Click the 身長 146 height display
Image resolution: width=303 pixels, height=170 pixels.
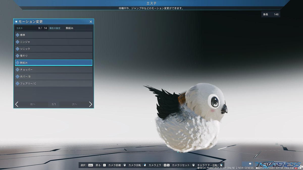(271, 14)
